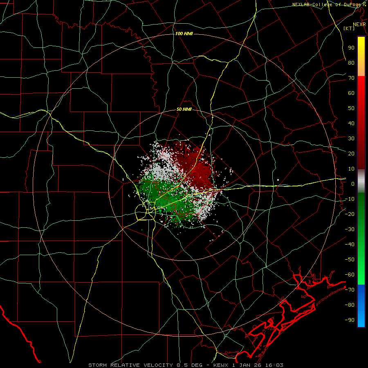
Task: Click the 40 value on the velocity scale
Action: tap(351, 123)
